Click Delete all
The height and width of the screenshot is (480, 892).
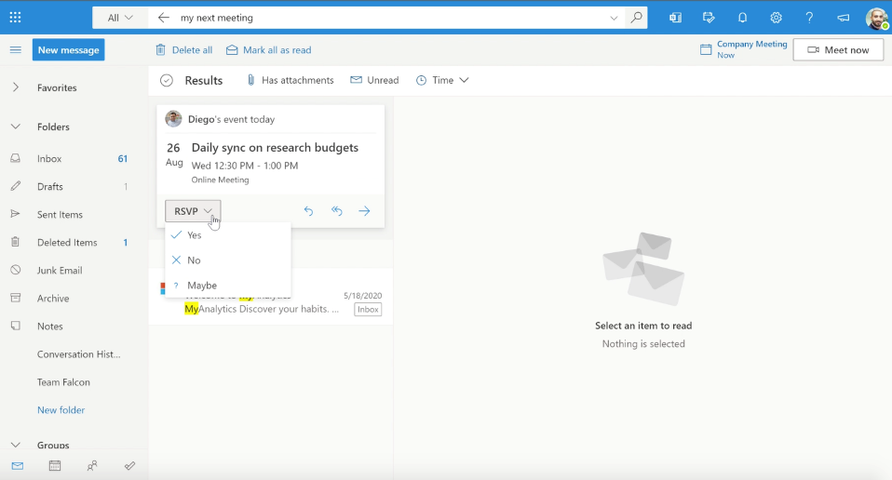click(183, 50)
